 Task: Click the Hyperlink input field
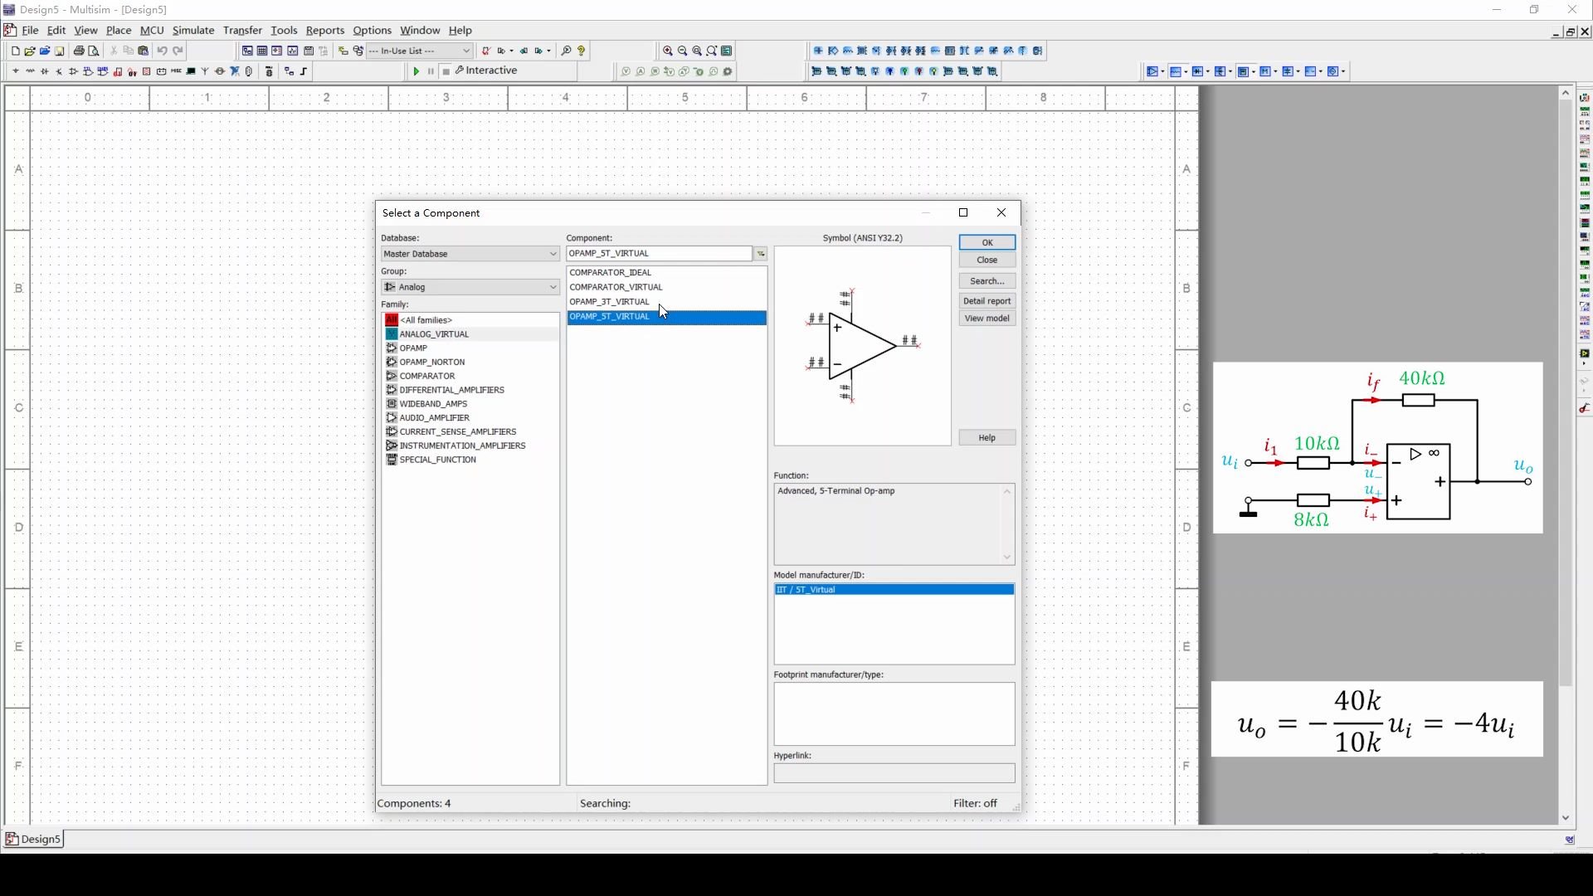point(894,772)
